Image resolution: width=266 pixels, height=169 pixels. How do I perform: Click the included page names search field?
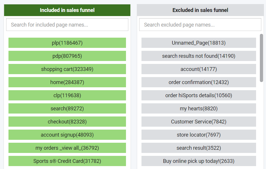point(67,25)
